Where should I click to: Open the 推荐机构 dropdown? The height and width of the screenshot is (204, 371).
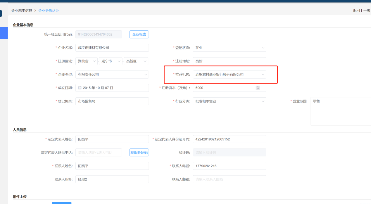click(x=229, y=75)
